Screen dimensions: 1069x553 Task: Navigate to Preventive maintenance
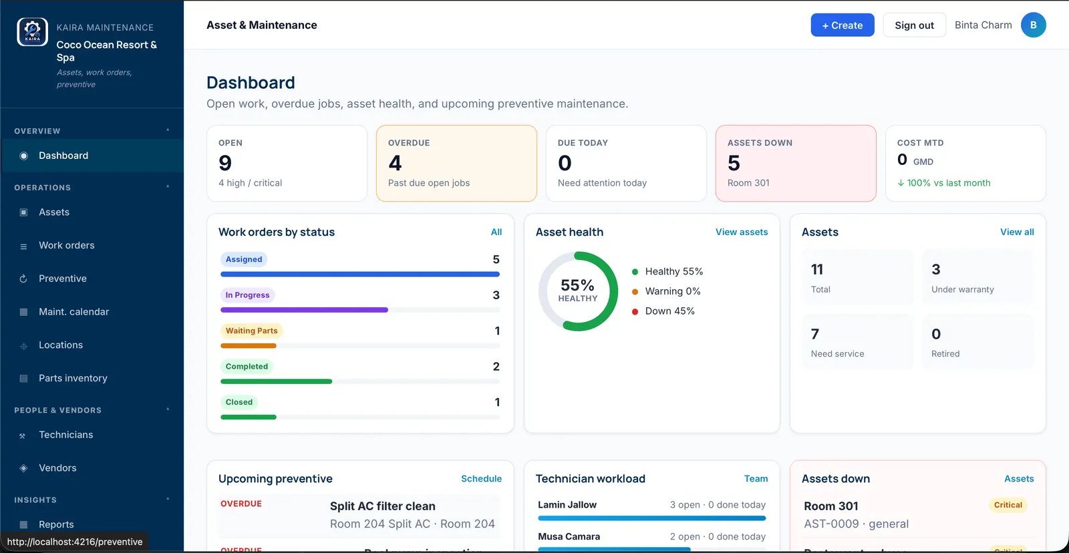pyautogui.click(x=92, y=279)
